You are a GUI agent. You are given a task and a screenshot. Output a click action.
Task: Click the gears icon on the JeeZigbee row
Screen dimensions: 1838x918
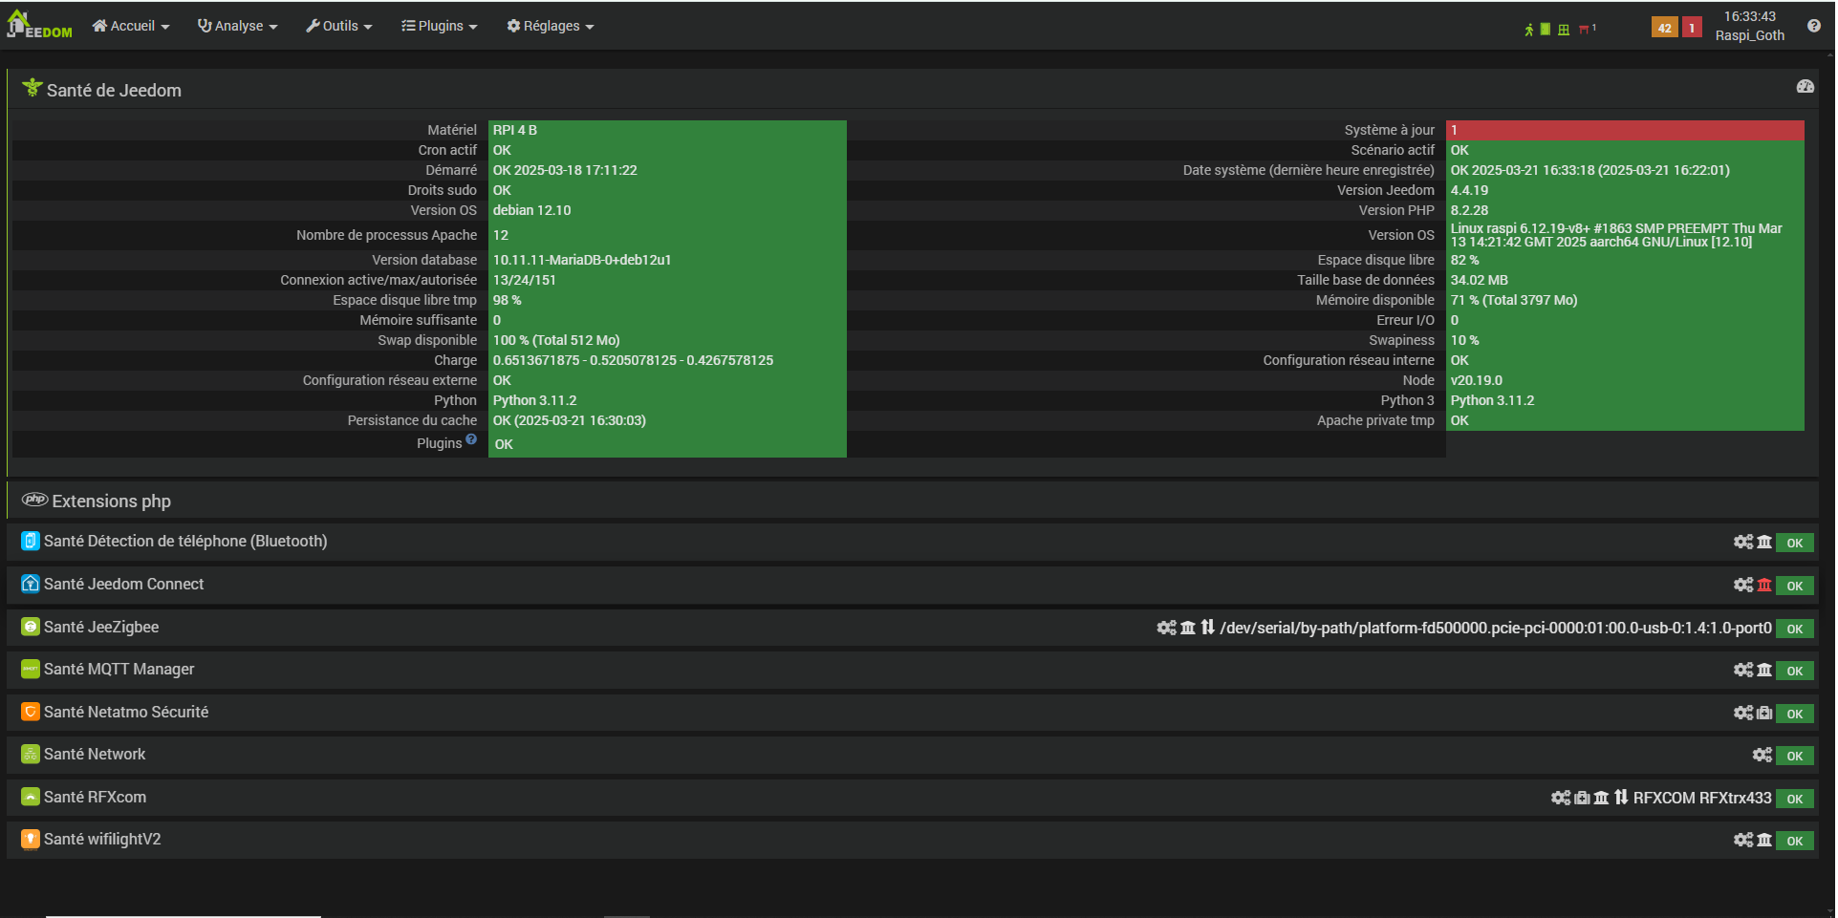coord(1166,629)
